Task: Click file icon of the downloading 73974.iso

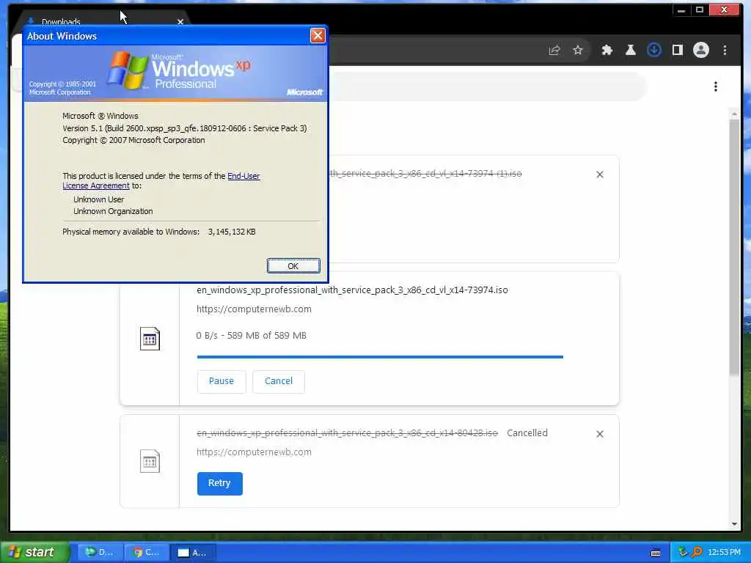Action: tap(150, 339)
